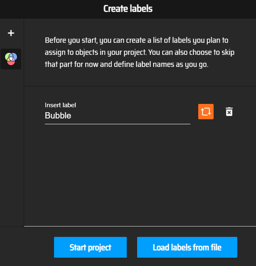
Task: Click the word Bubble in the field
Action: pyautogui.click(x=58, y=116)
